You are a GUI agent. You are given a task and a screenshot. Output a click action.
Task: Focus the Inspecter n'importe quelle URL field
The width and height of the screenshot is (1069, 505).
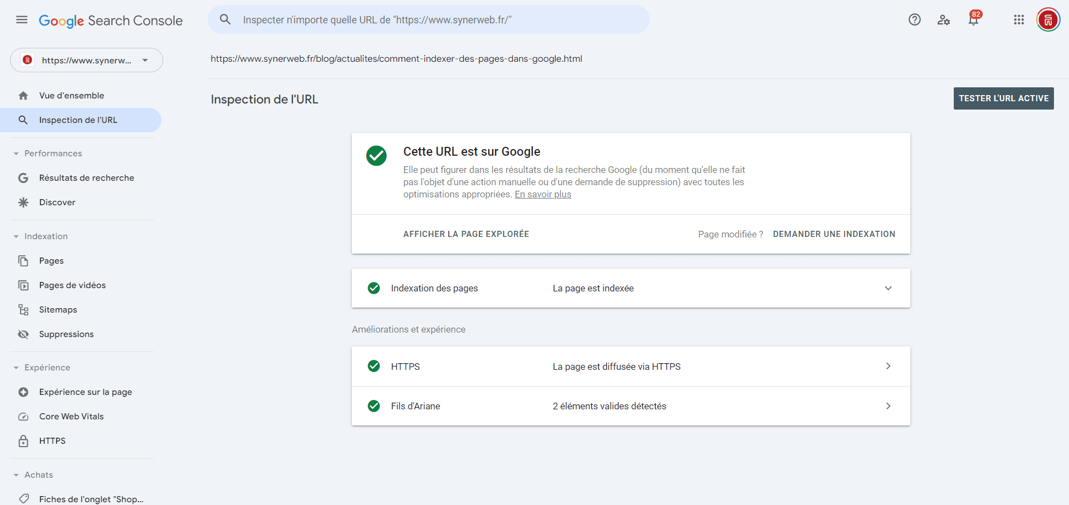[x=429, y=19]
